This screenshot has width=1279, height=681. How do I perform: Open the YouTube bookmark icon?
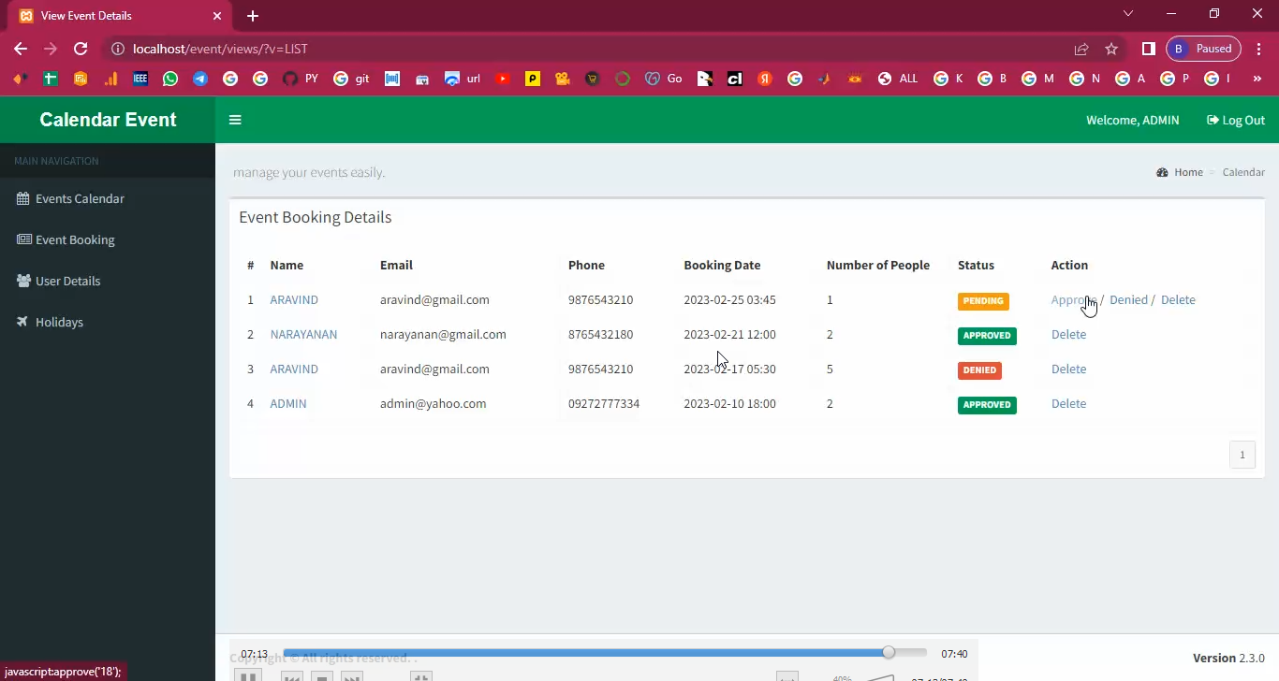pos(503,80)
